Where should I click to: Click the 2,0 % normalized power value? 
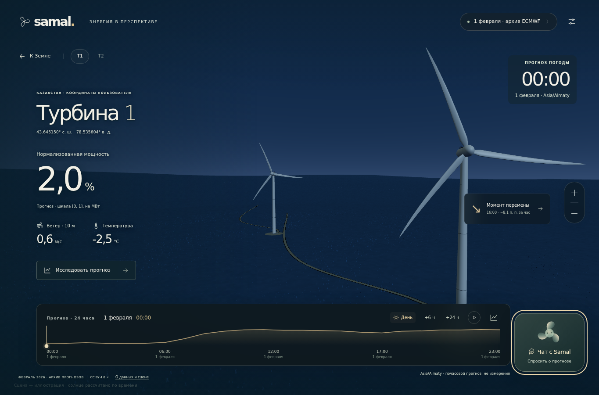66,179
